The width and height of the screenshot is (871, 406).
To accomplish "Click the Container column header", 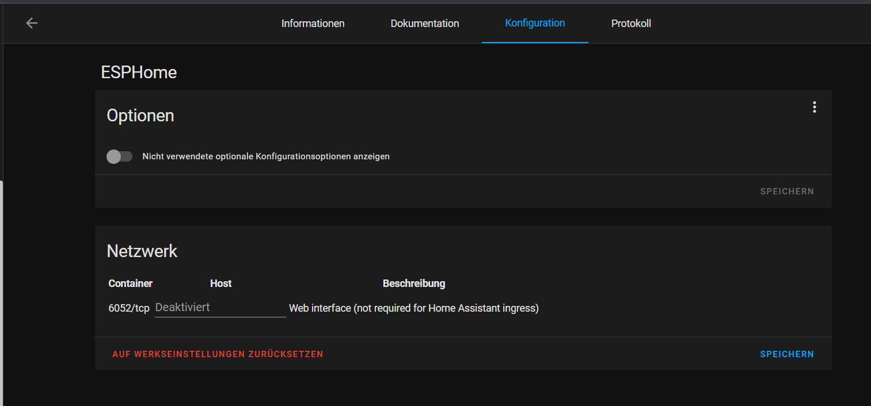I will click(130, 283).
